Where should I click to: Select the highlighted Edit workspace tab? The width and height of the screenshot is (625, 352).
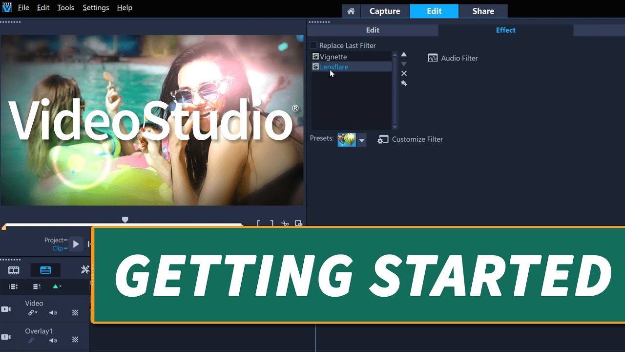click(434, 11)
